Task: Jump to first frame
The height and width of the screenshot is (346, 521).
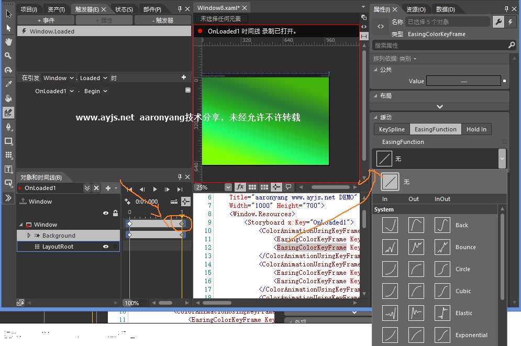Action: click(129, 189)
